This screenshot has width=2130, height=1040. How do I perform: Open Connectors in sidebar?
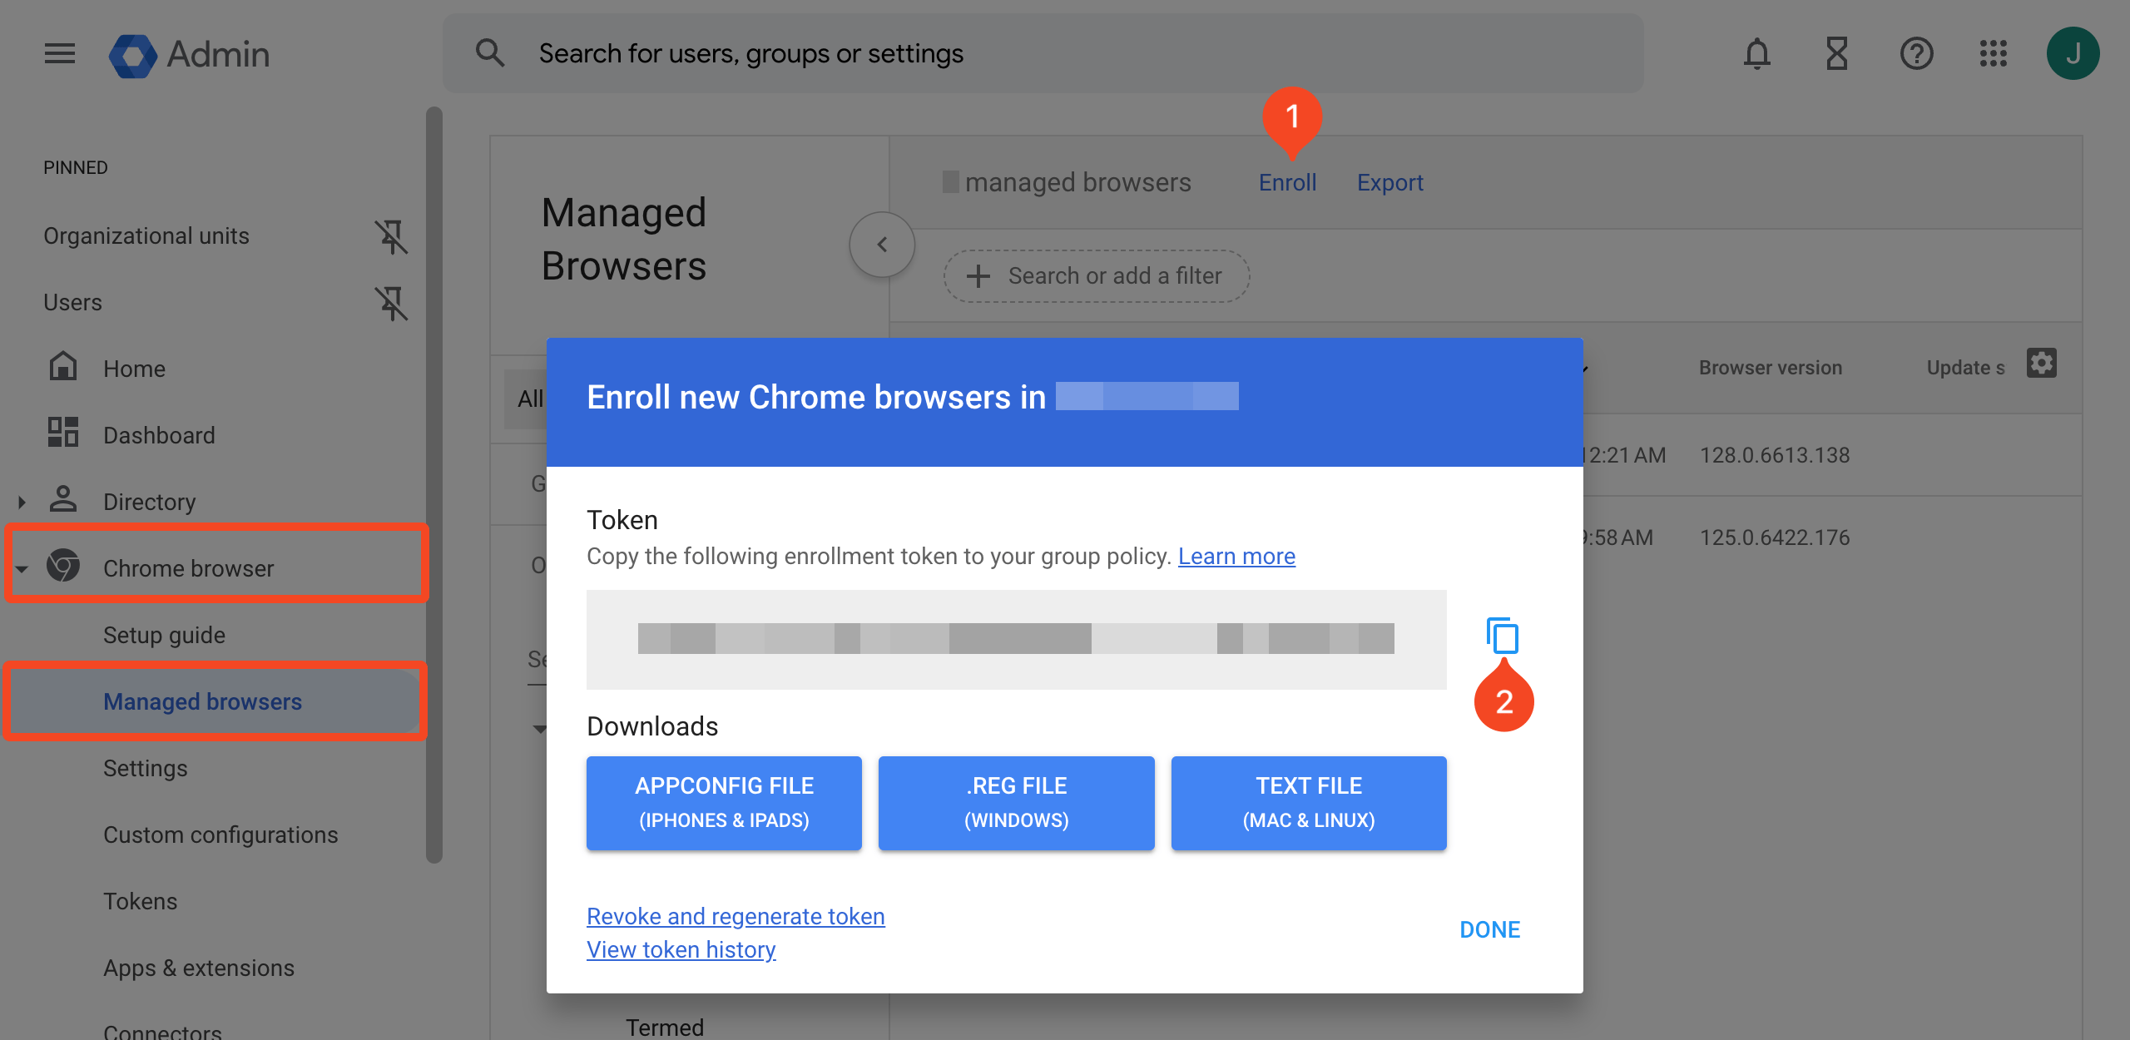(x=162, y=1032)
